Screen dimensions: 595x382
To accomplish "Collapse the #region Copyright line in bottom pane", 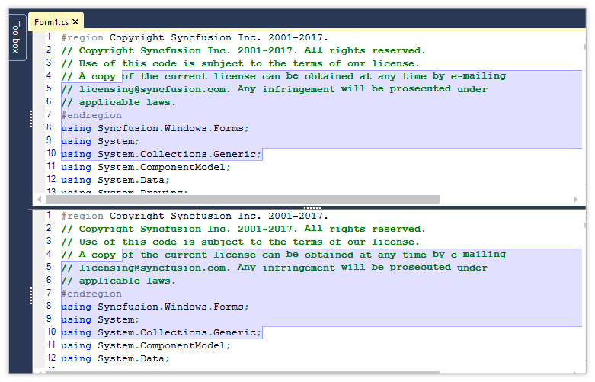I will pyautogui.click(x=57, y=216).
